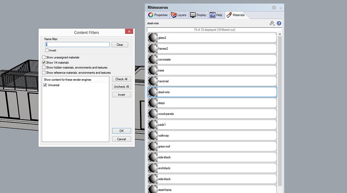Select the walkway material preview sphere
Image resolution: width=347 pixels, height=193 pixels.
153,136
